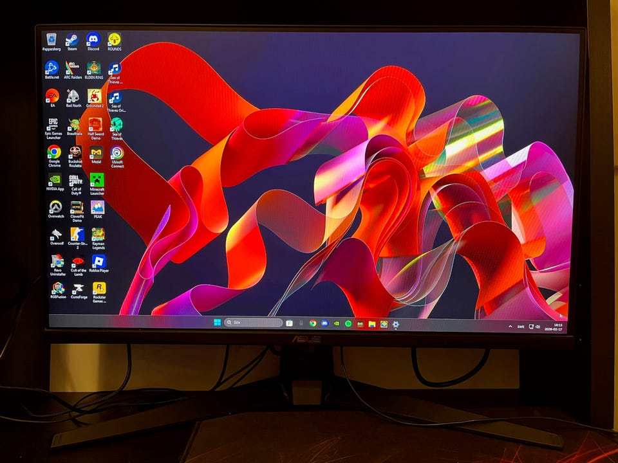Image resolution: width=618 pixels, height=463 pixels.
Task: Select the Sea of Thieves skull icon
Action: point(117,129)
